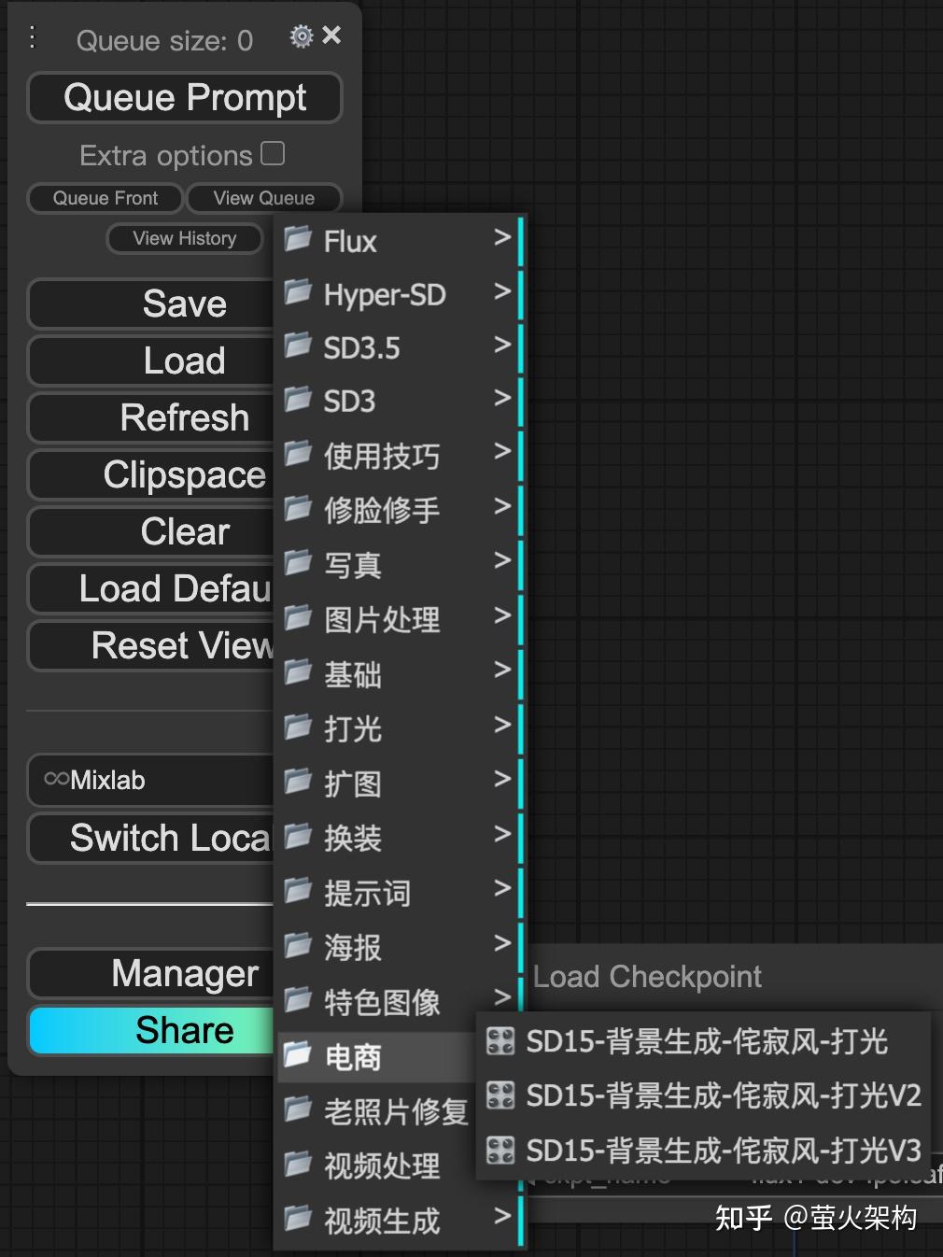The image size is (943, 1257).
Task: Click the 老照片修复 folder icon
Action: [x=299, y=1110]
